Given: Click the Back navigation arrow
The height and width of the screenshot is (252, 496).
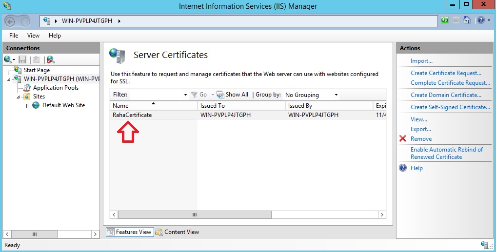Looking at the screenshot, I should (x=10, y=21).
